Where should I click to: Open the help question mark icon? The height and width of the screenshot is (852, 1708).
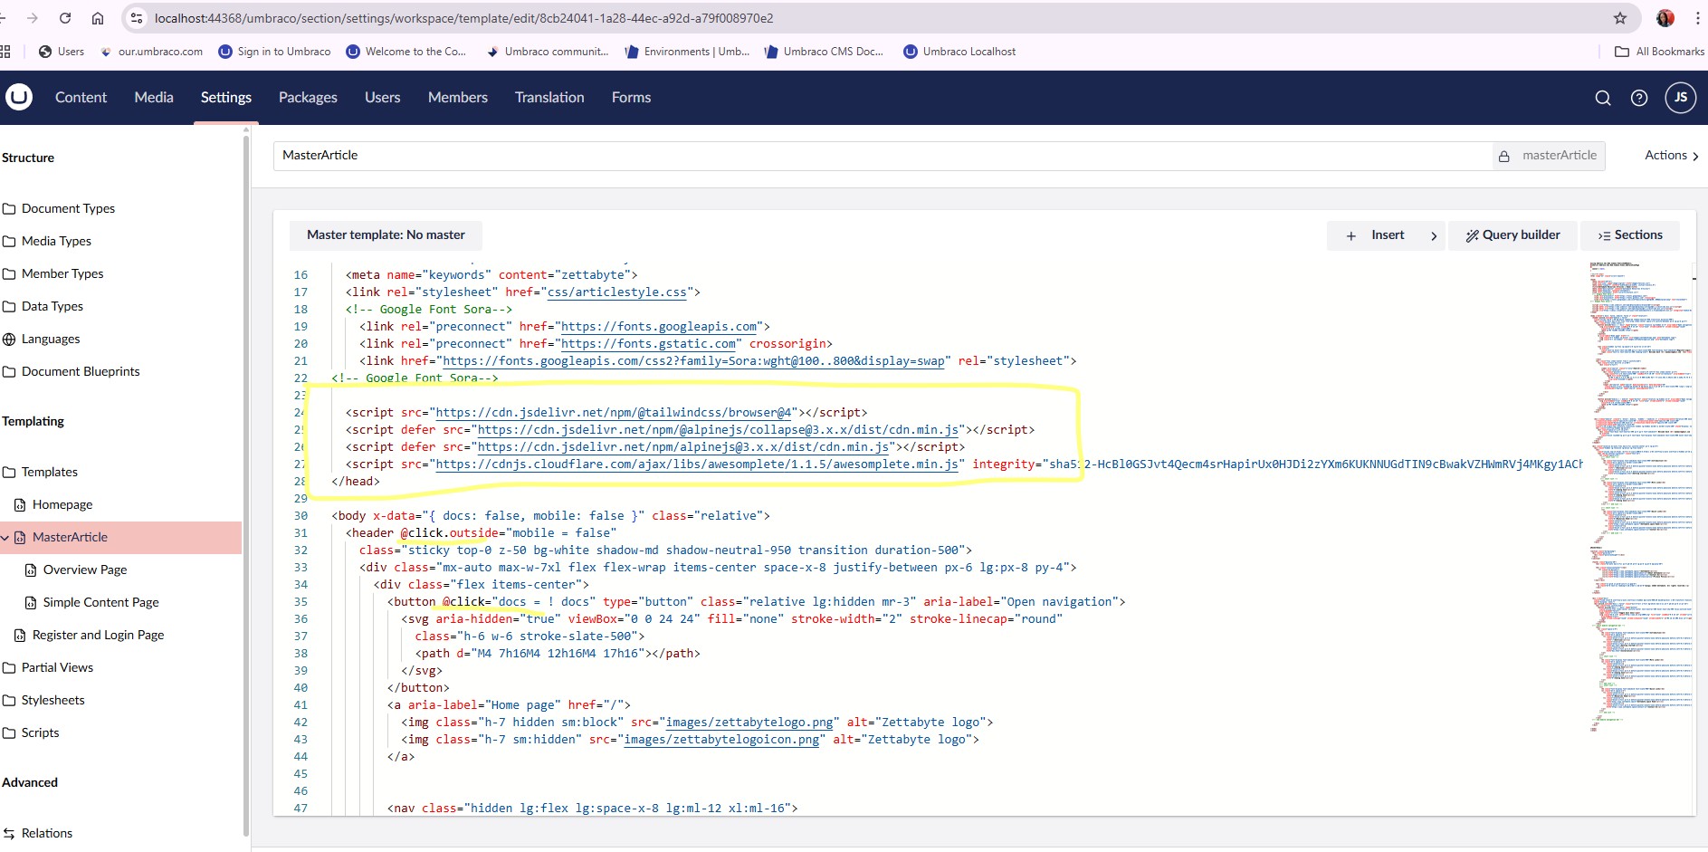[x=1639, y=98]
